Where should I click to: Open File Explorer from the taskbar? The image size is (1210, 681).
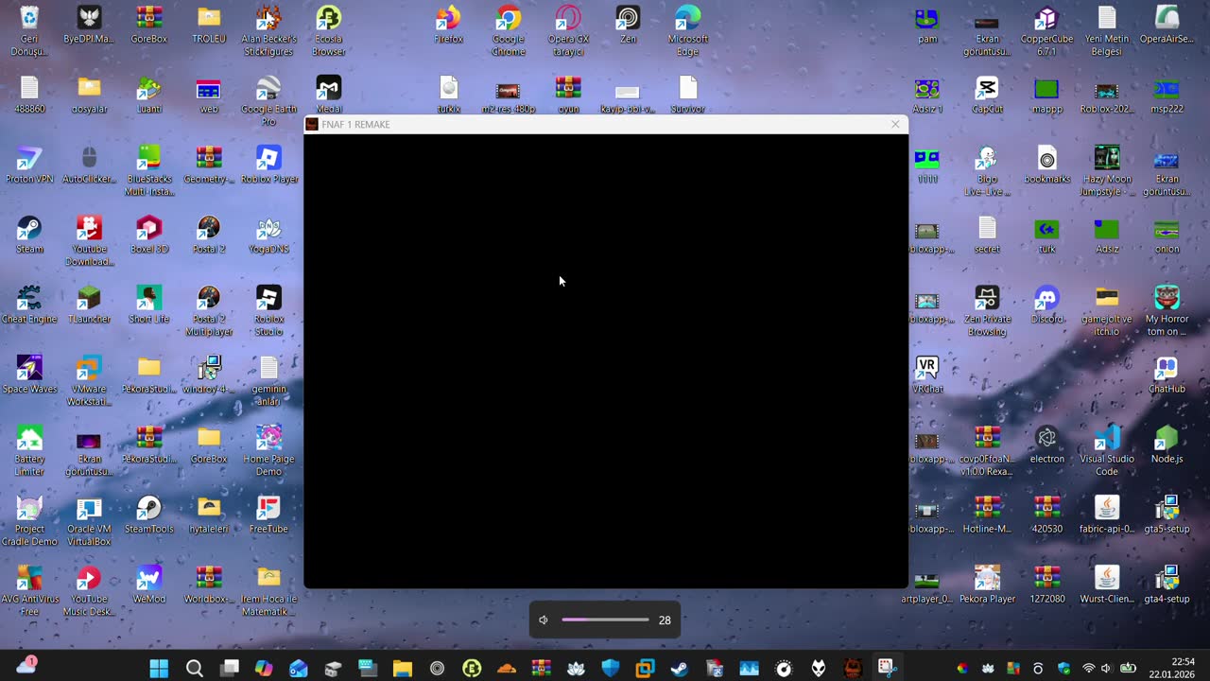click(x=403, y=669)
